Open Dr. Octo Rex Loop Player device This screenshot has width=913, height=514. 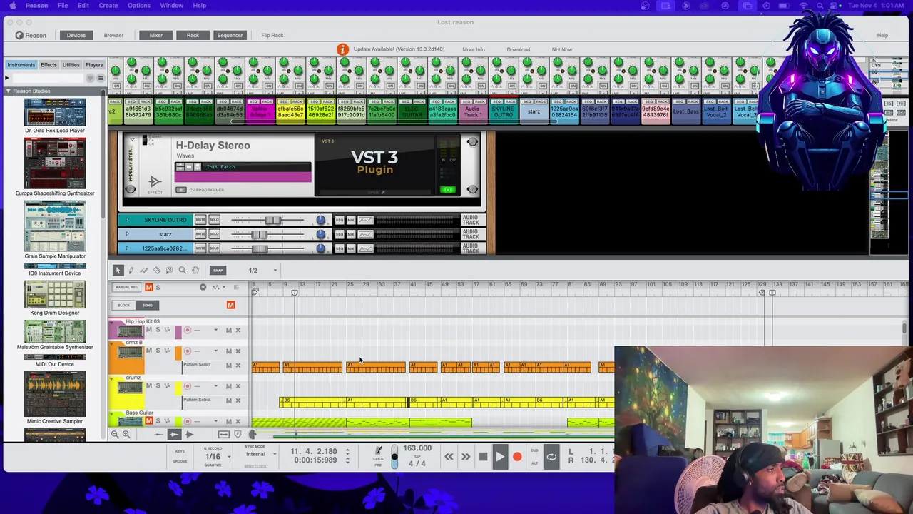pyautogui.click(x=55, y=112)
